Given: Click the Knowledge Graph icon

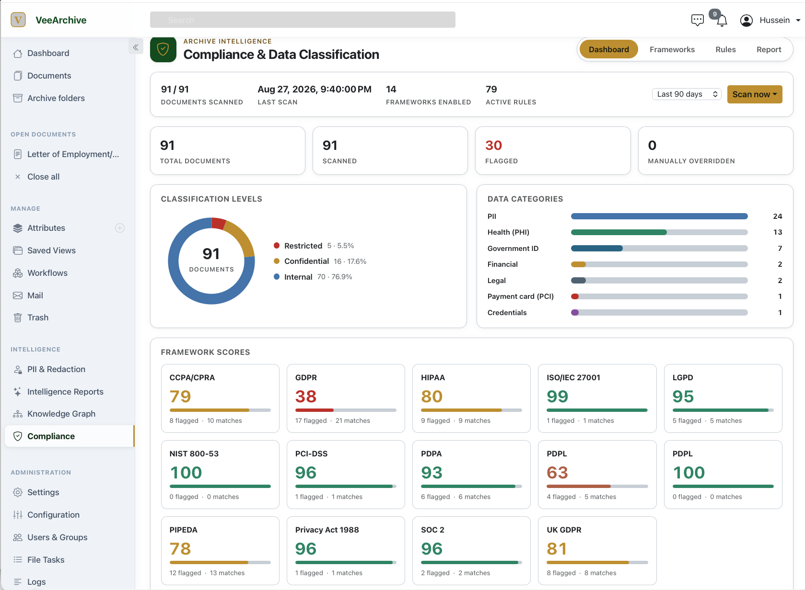Looking at the screenshot, I should click(x=18, y=414).
